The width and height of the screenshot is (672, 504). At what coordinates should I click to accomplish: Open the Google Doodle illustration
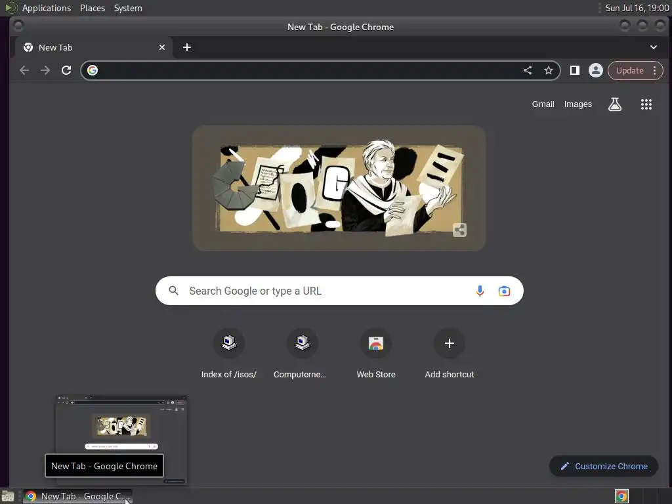pos(339,188)
